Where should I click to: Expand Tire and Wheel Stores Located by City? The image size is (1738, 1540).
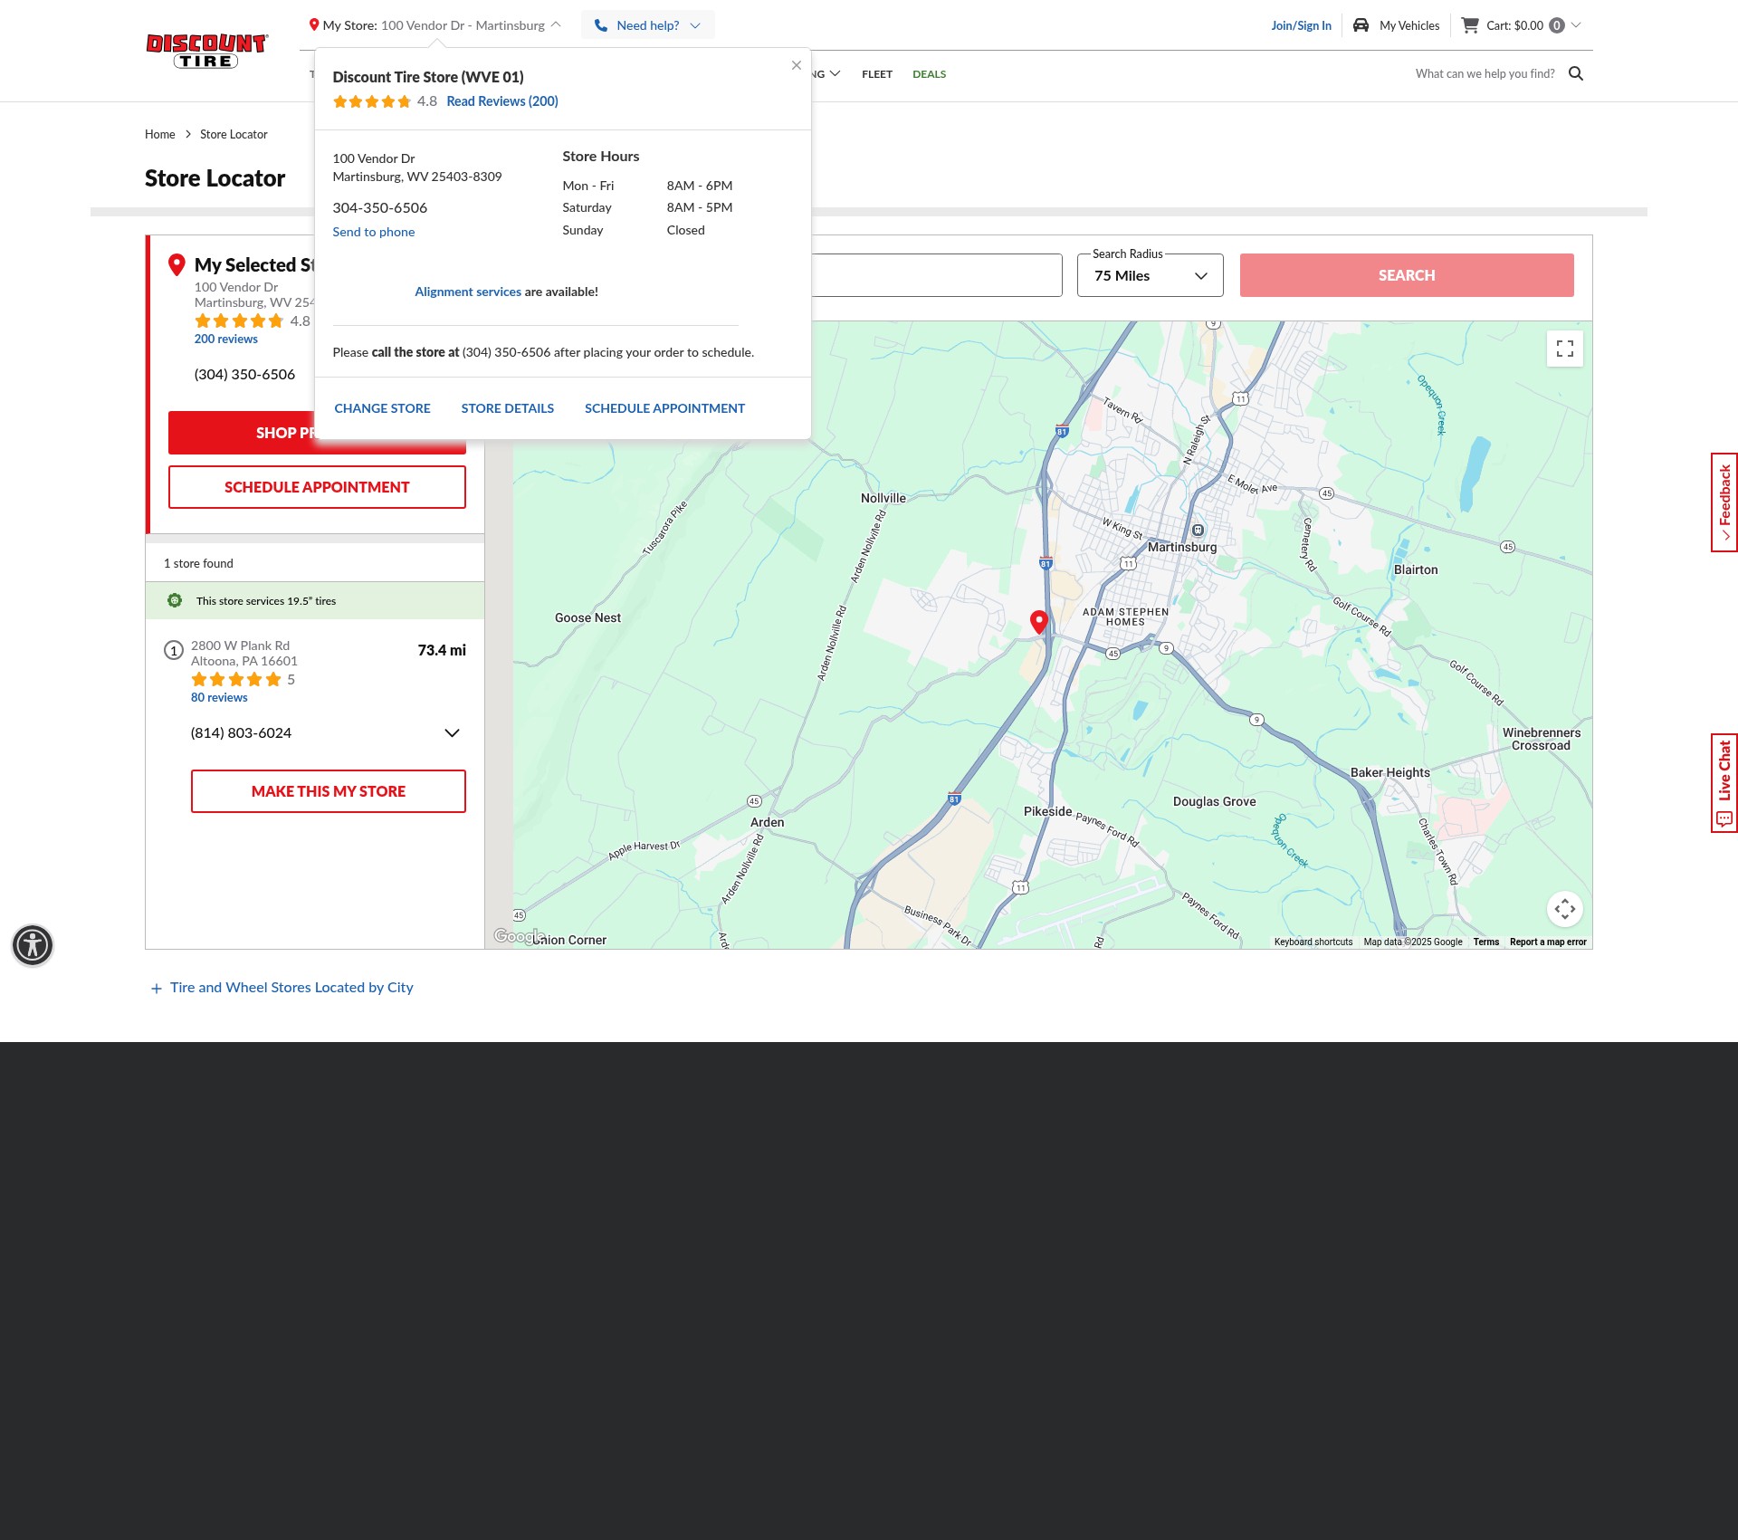point(282,987)
